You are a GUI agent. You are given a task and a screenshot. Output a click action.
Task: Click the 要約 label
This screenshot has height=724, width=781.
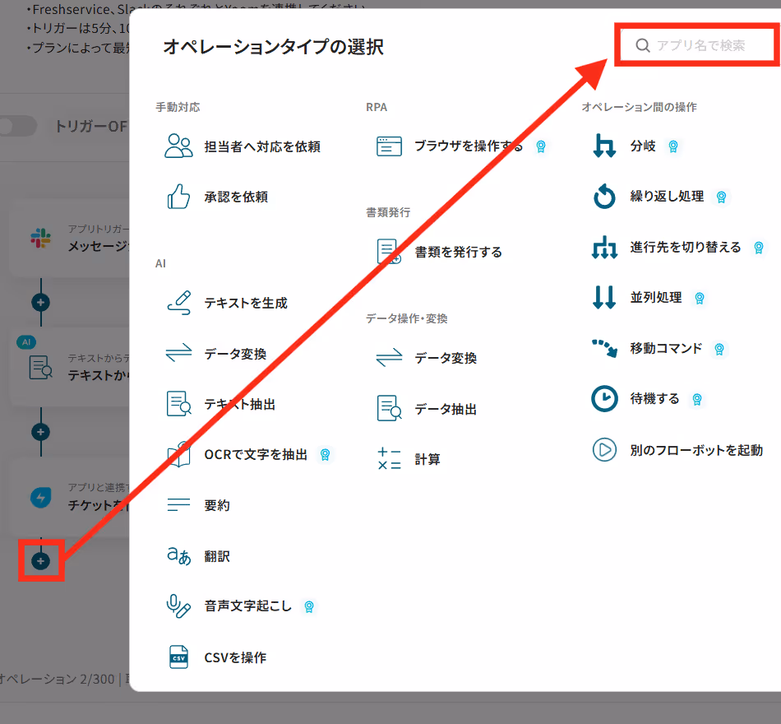(217, 505)
